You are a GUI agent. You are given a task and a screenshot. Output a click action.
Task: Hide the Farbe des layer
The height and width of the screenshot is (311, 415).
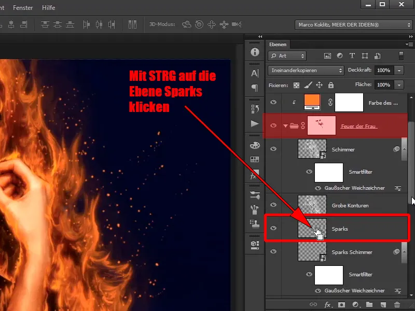pyautogui.click(x=273, y=102)
